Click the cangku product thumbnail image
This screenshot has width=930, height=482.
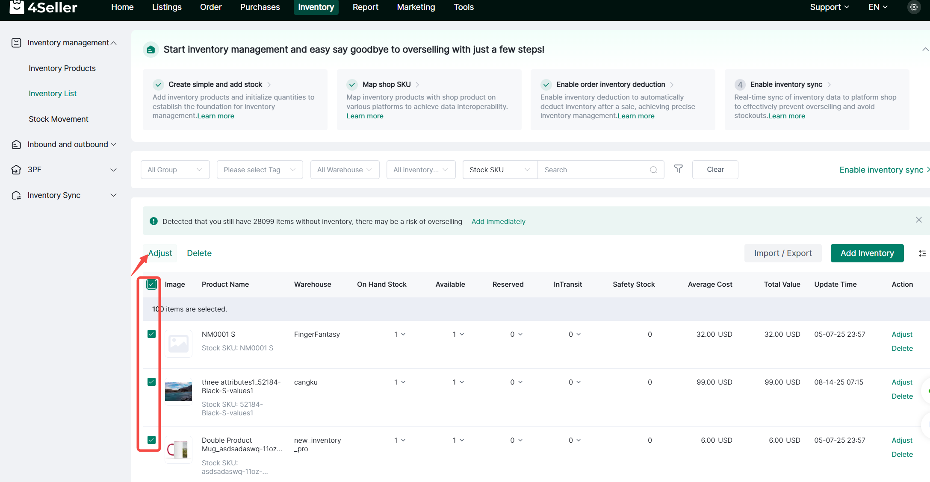point(178,391)
